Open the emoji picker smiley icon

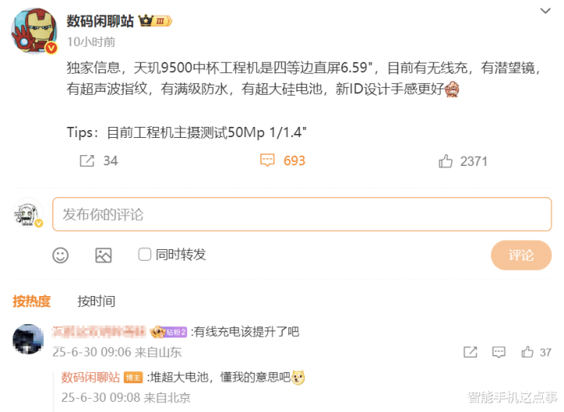[x=60, y=255]
